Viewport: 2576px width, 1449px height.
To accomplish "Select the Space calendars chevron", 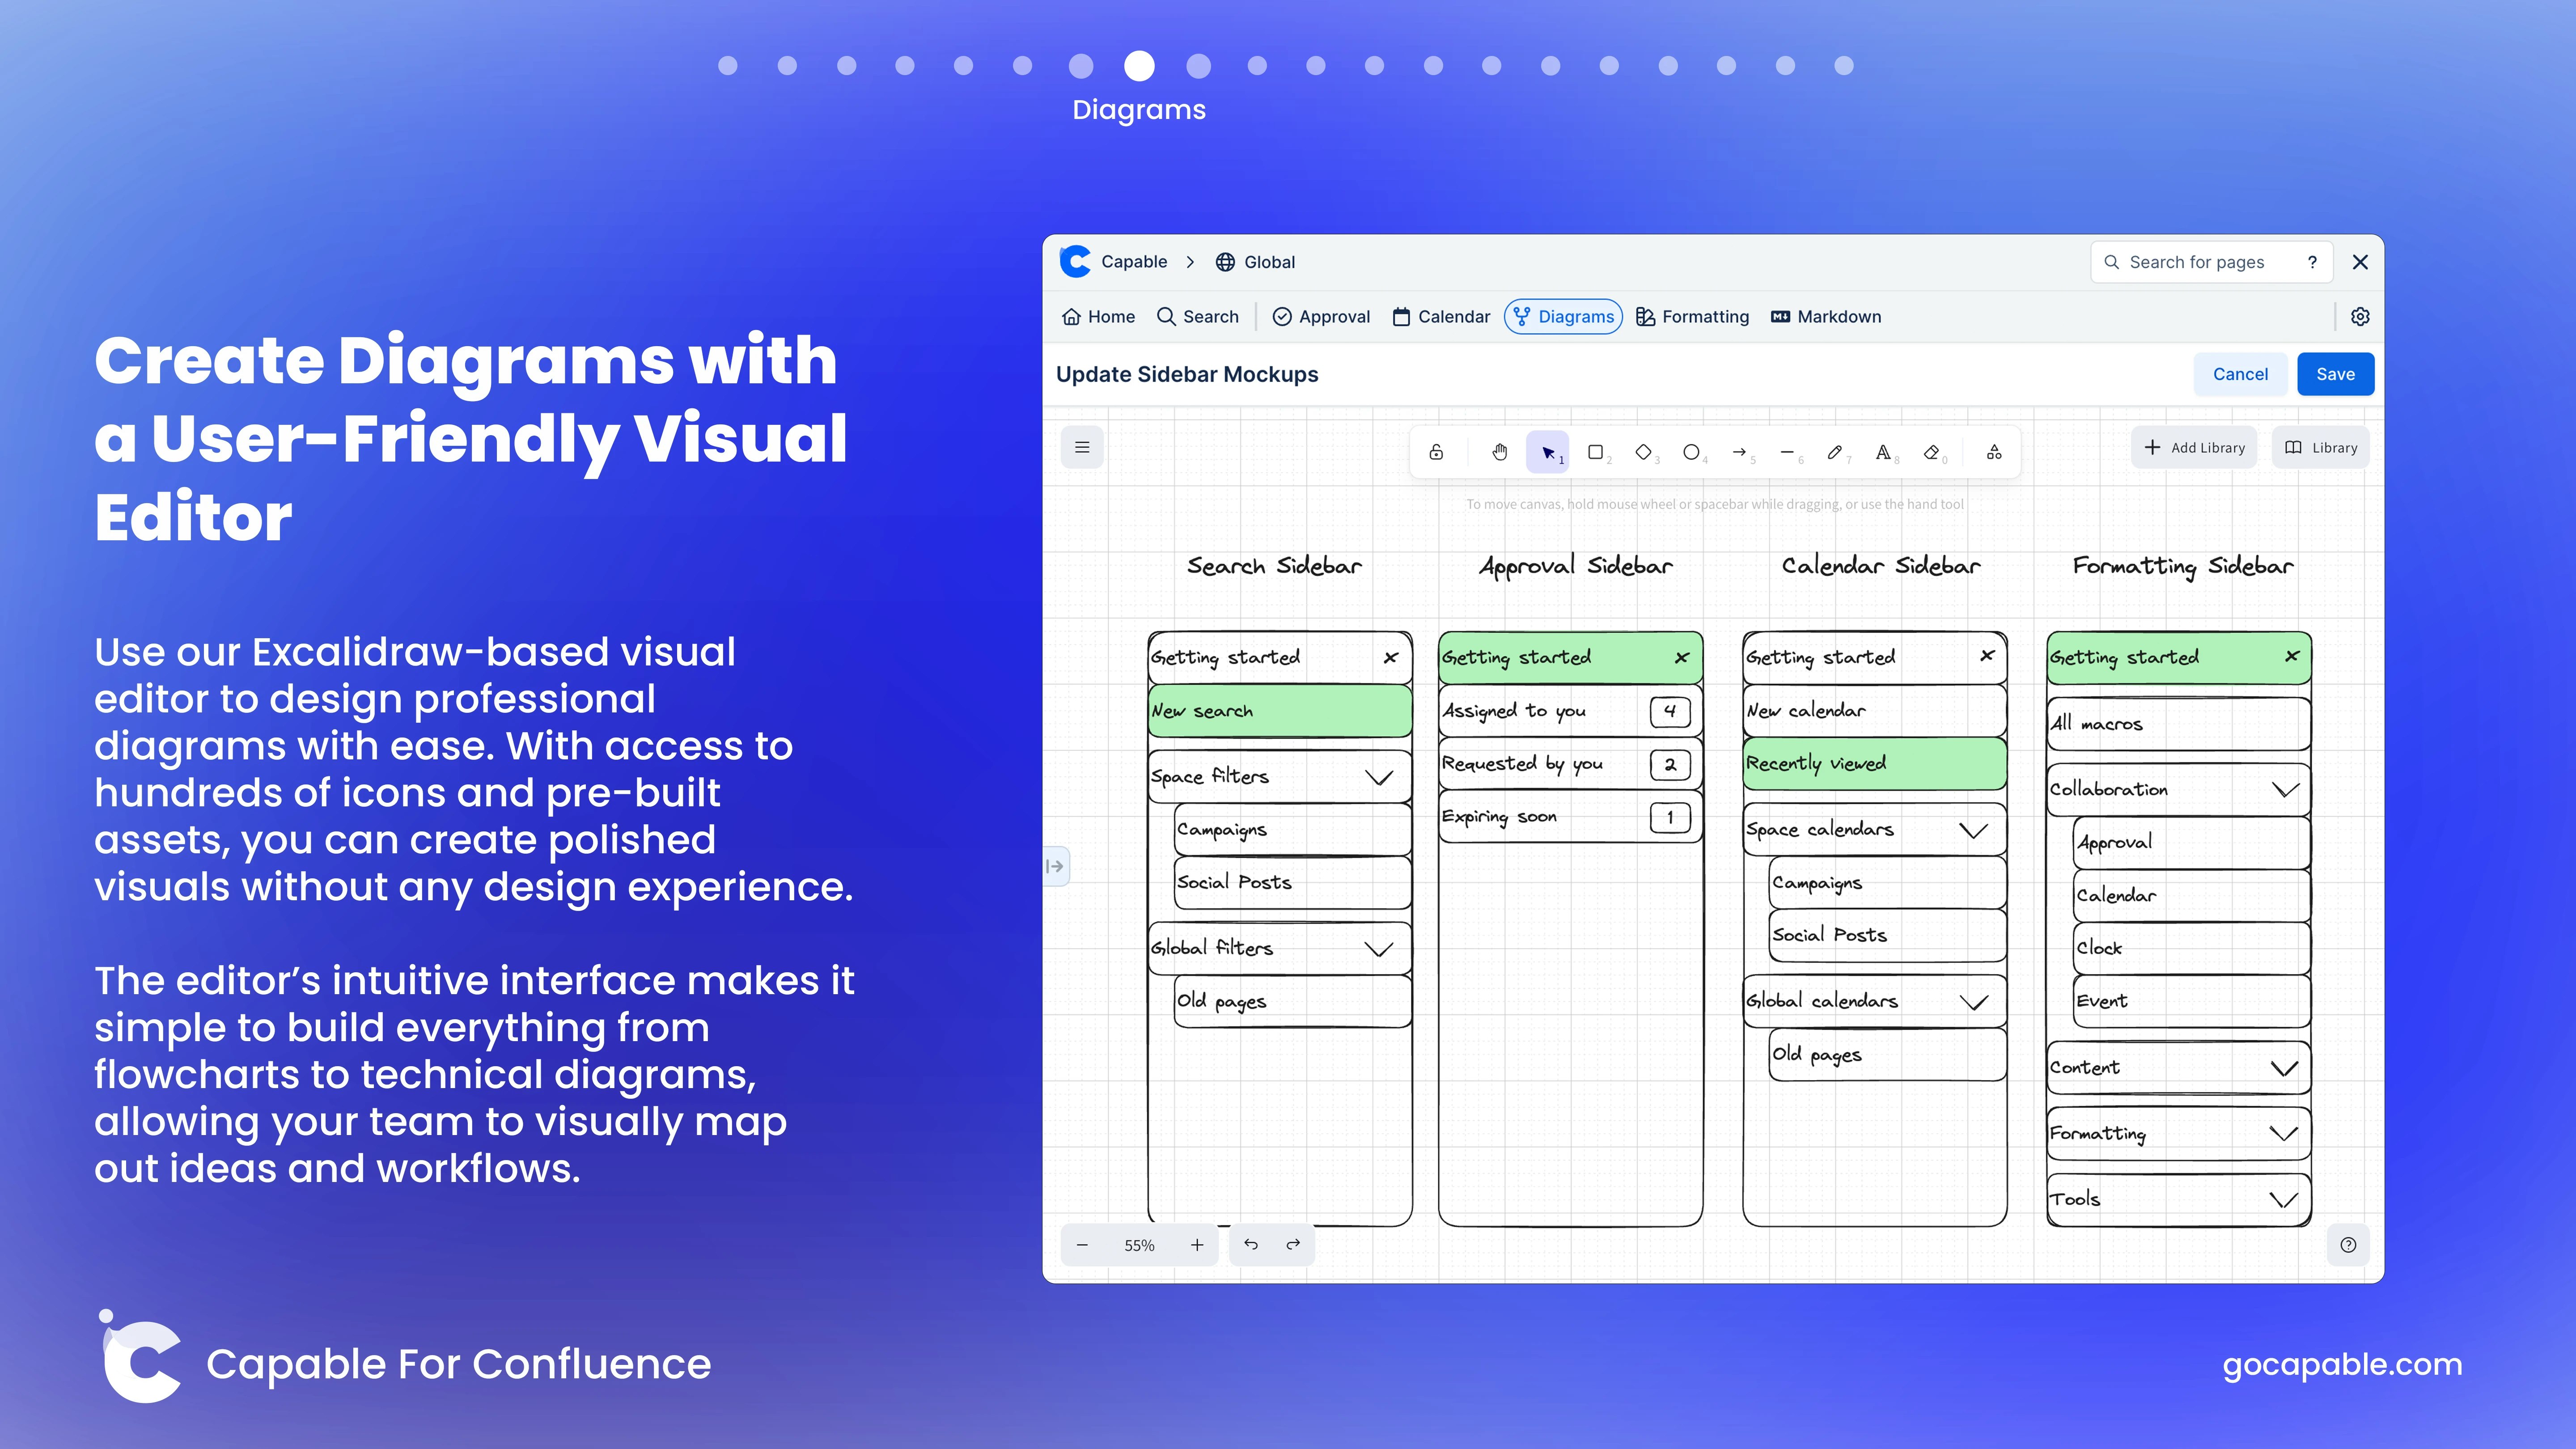I will click(1973, 831).
